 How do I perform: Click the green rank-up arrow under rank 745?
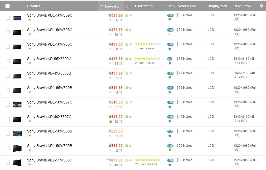tap(170, 150)
